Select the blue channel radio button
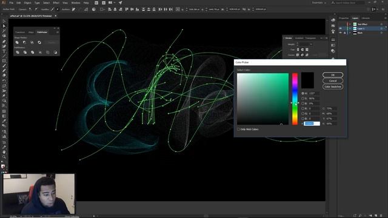 click(303, 119)
